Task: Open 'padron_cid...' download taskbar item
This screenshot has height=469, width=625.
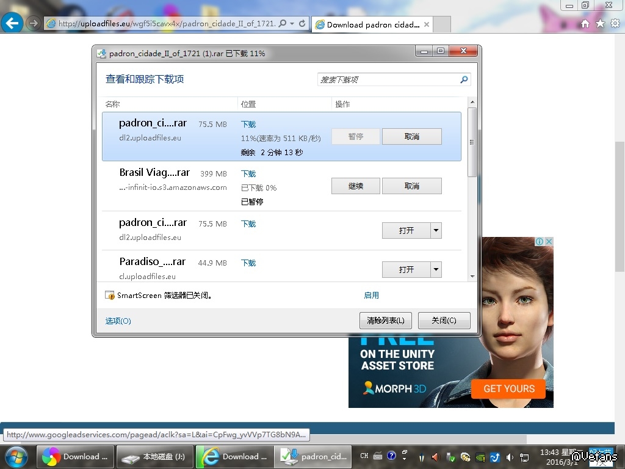Action: (x=313, y=457)
